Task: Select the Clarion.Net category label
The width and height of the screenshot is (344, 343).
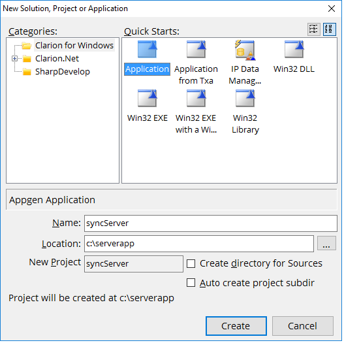Action: click(x=57, y=59)
